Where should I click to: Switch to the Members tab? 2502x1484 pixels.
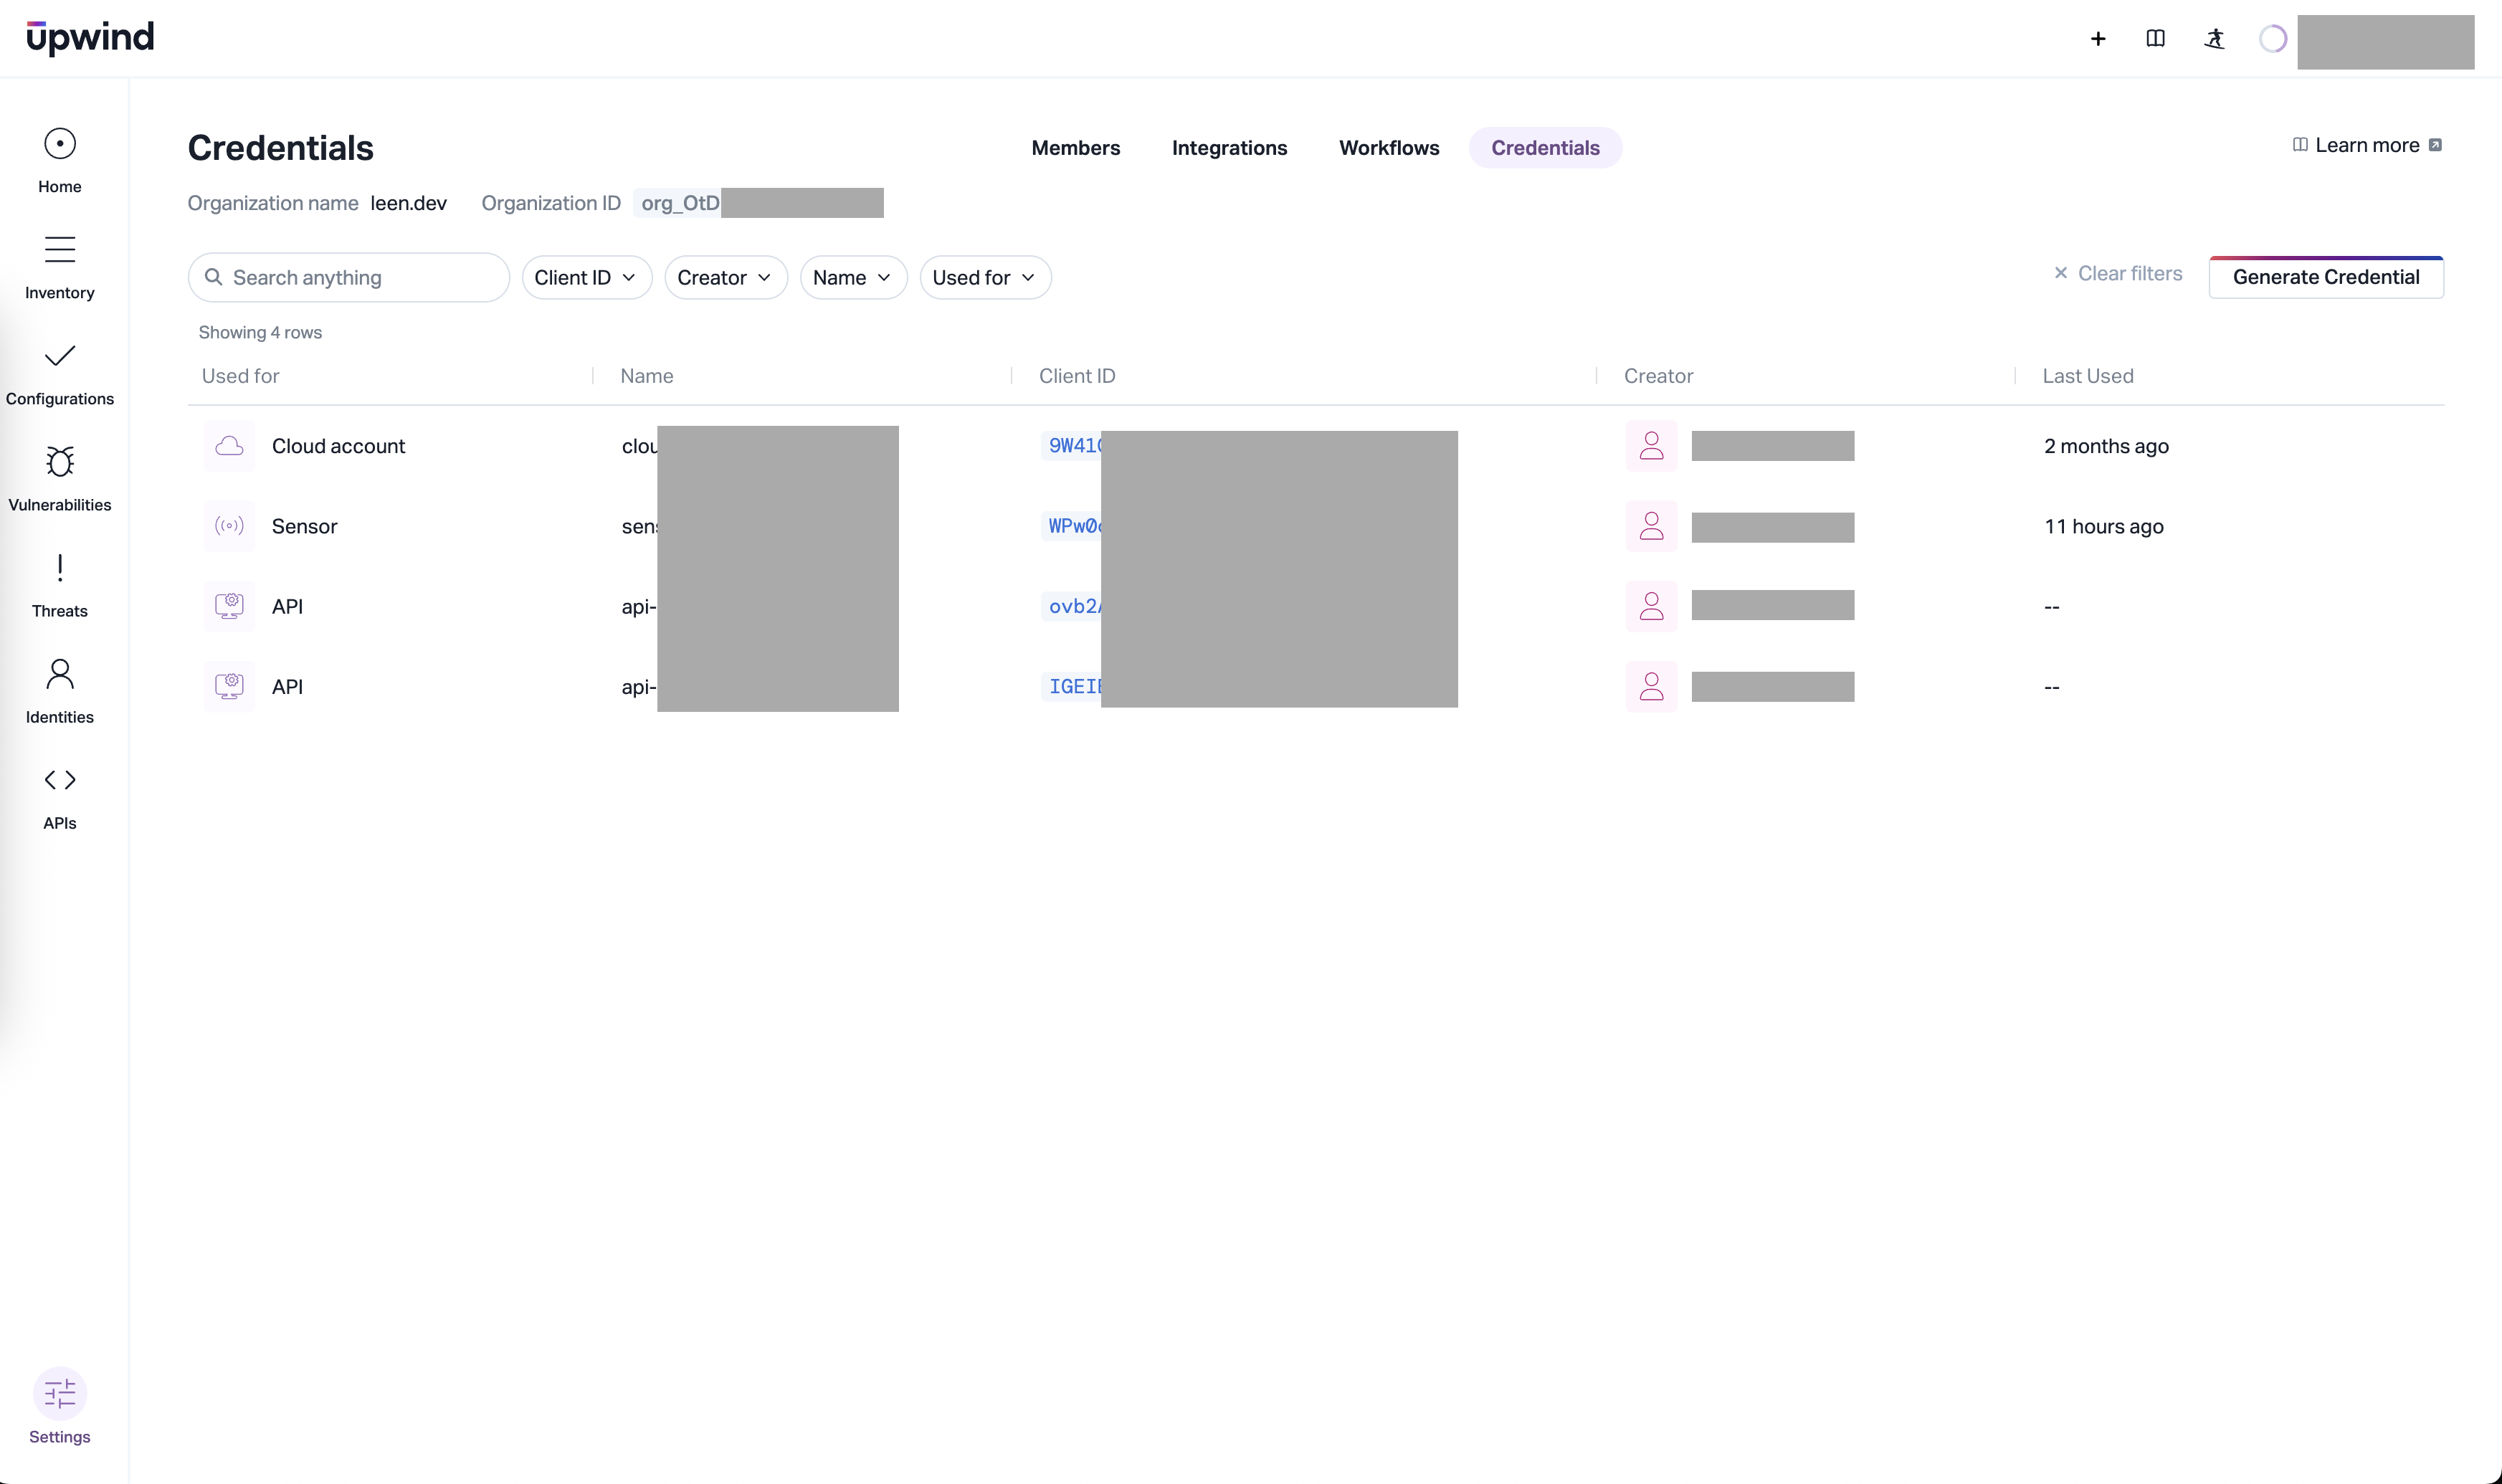tap(1075, 148)
